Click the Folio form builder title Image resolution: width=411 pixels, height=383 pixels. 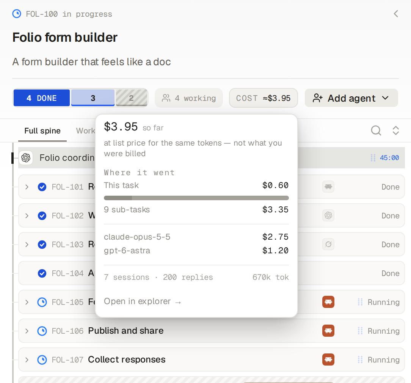point(65,37)
